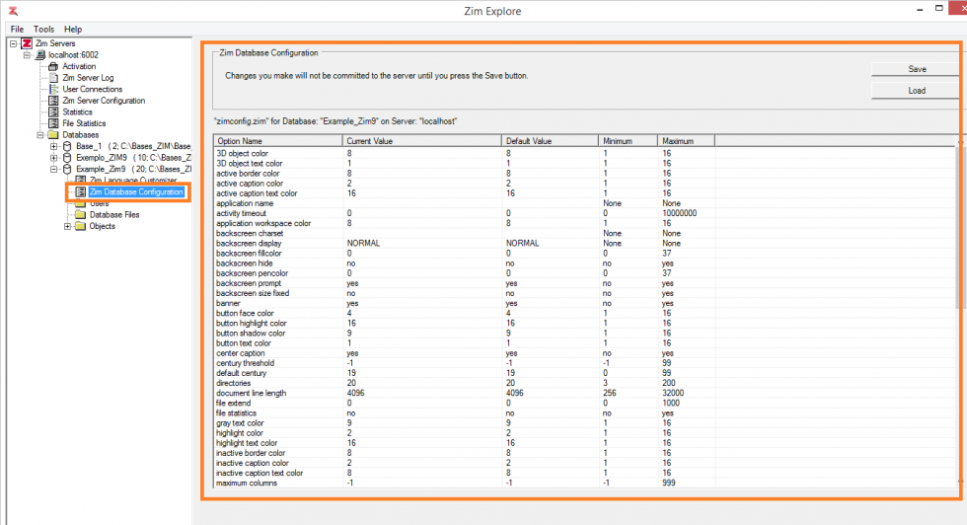Select Zim Database Configuration tree item
This screenshot has width=967, height=525.
(x=136, y=191)
